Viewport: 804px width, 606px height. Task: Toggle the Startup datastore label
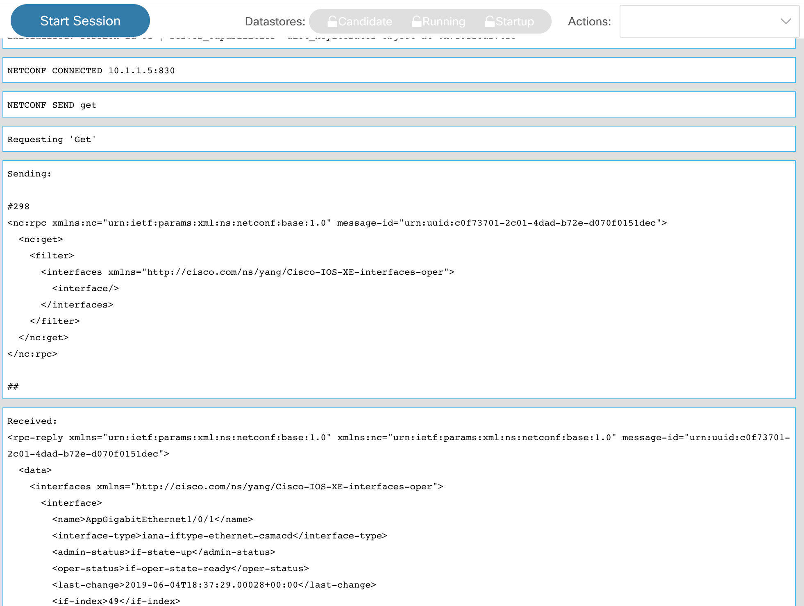515,21
